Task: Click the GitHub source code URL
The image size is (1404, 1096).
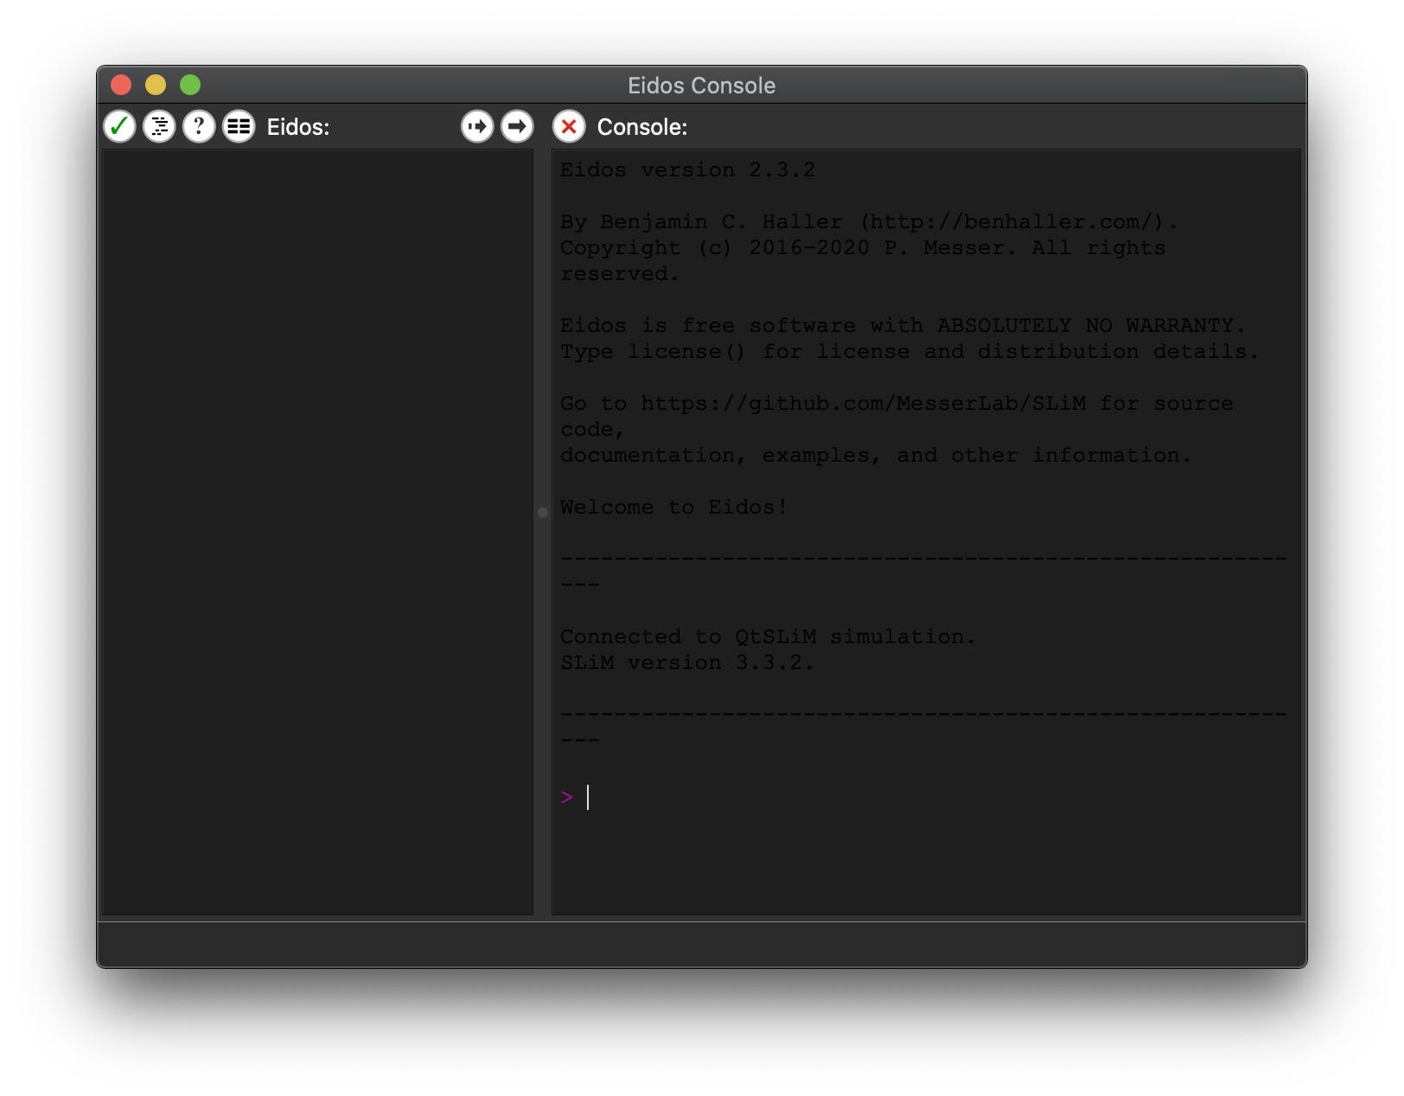Action: pos(861,403)
